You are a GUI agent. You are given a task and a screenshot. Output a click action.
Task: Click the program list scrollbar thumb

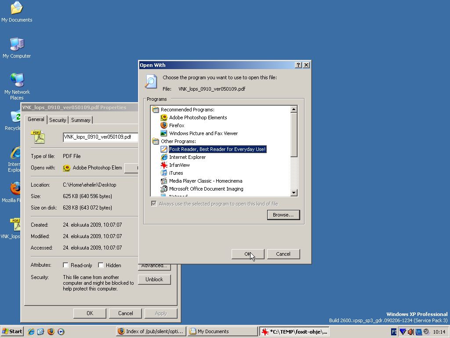coord(294,135)
